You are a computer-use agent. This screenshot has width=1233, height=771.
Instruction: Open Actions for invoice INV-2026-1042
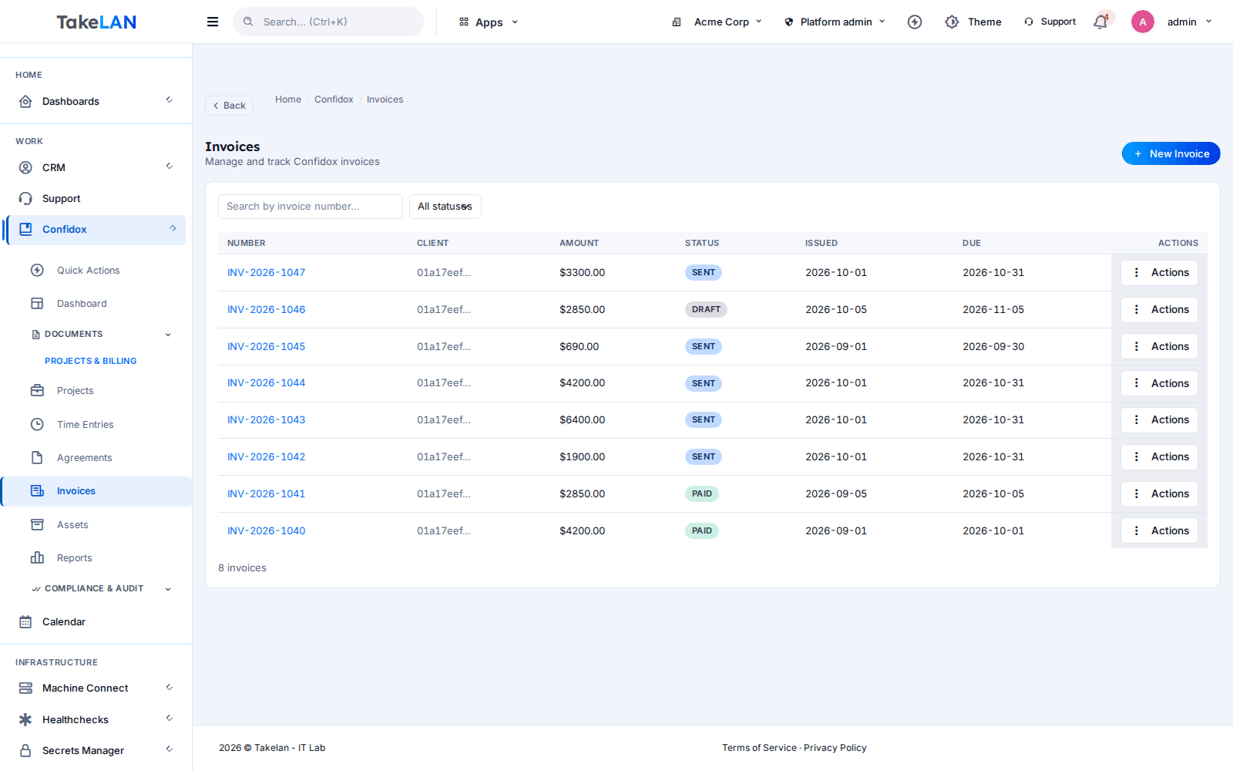coord(1159,456)
